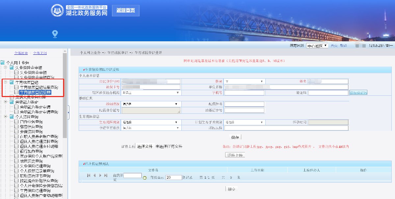Click the location pin icon in the banner
This screenshot has width=395, height=199.
pos(55,33)
